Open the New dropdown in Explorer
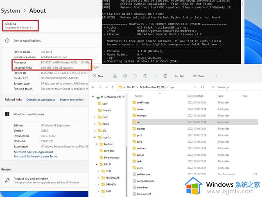This screenshot has height=197, width=262. coord(99,76)
